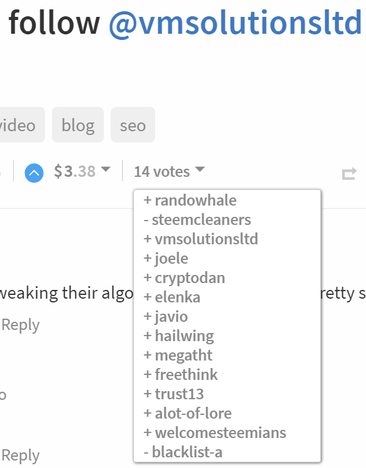The width and height of the screenshot is (366, 468).
Task: Click Reply under the first comment
Action: point(21,325)
